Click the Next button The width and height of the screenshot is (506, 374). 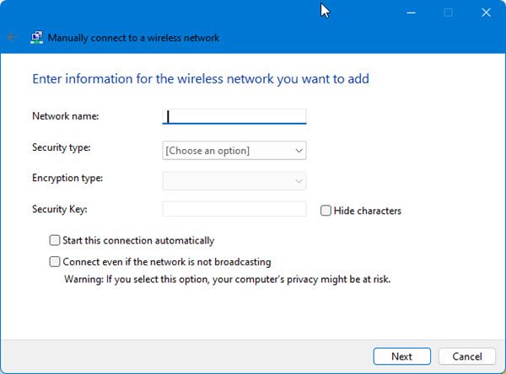click(x=401, y=356)
